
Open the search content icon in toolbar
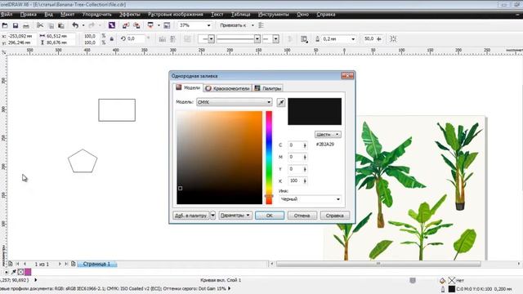112,25
